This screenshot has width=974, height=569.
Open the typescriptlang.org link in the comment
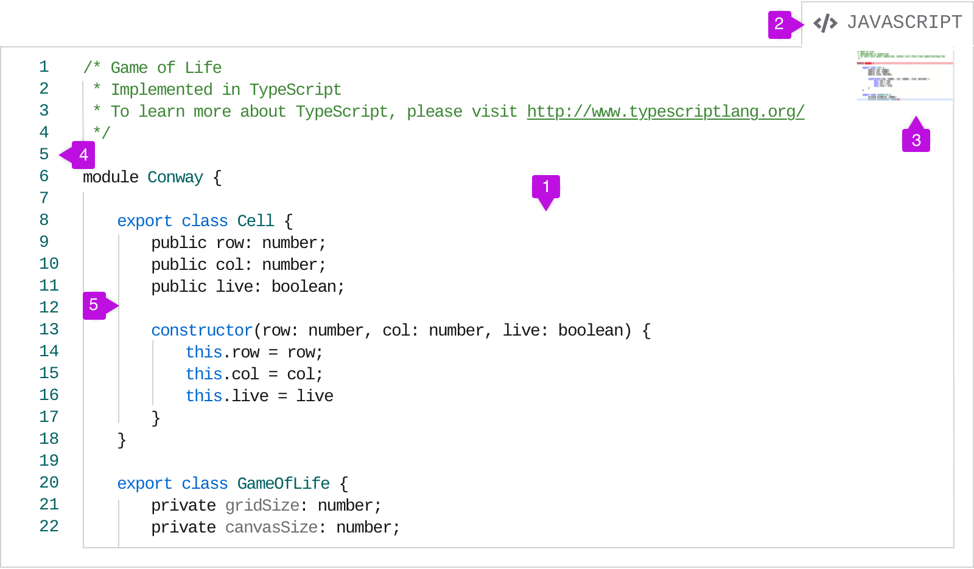point(665,112)
